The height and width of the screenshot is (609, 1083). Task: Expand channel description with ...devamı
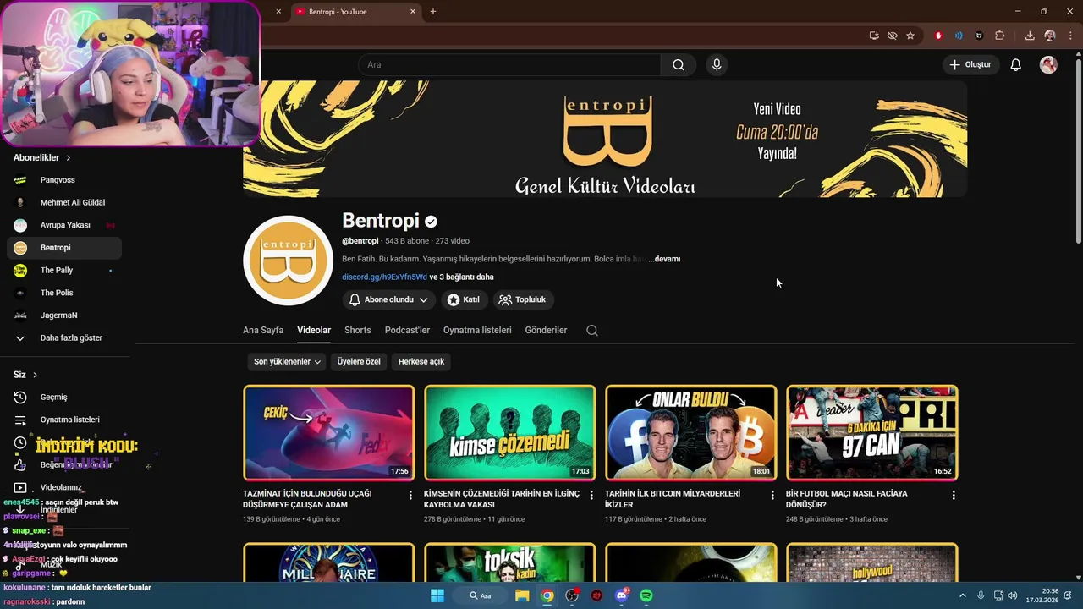point(664,259)
